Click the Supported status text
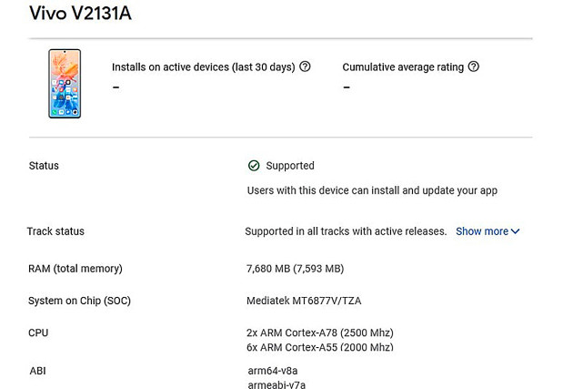 tap(290, 166)
